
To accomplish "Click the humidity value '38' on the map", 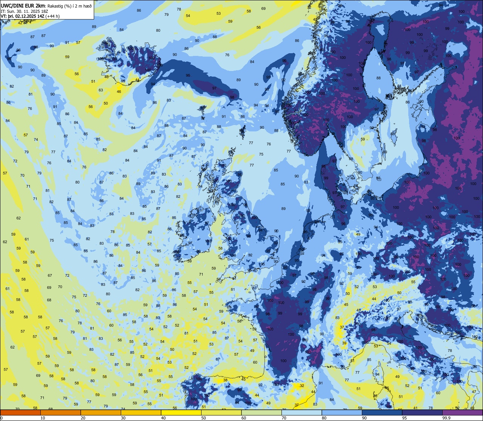I will click(225, 380).
